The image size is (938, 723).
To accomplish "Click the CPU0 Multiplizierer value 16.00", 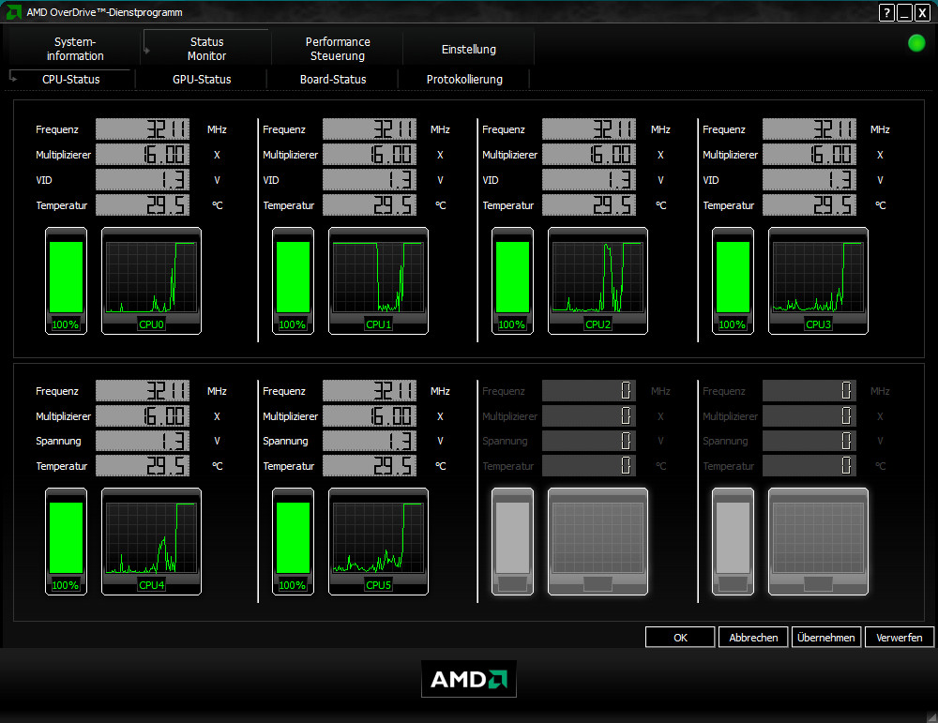I will coord(143,155).
